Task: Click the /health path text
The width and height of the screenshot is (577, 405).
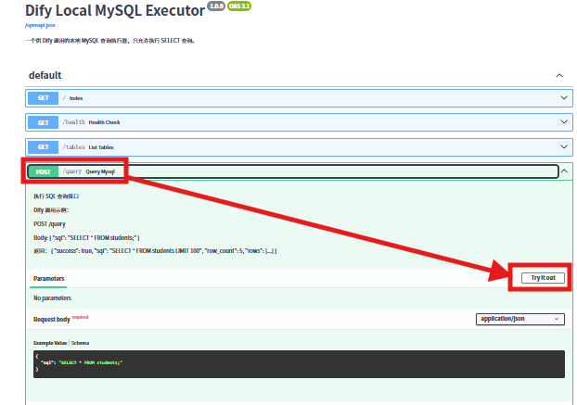Action: (x=73, y=122)
